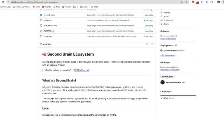Open the browser extensions puzzle icon
The image size is (224, 119).
[x=212, y=2]
